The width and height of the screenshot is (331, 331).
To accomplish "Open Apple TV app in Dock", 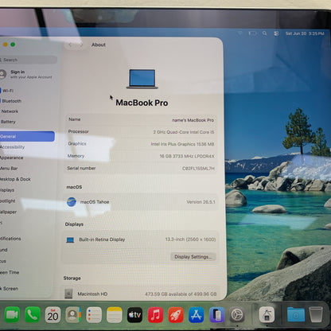I will pyautogui.click(x=134, y=314).
